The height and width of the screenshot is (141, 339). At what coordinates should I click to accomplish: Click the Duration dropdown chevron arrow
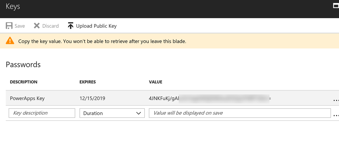click(x=139, y=113)
